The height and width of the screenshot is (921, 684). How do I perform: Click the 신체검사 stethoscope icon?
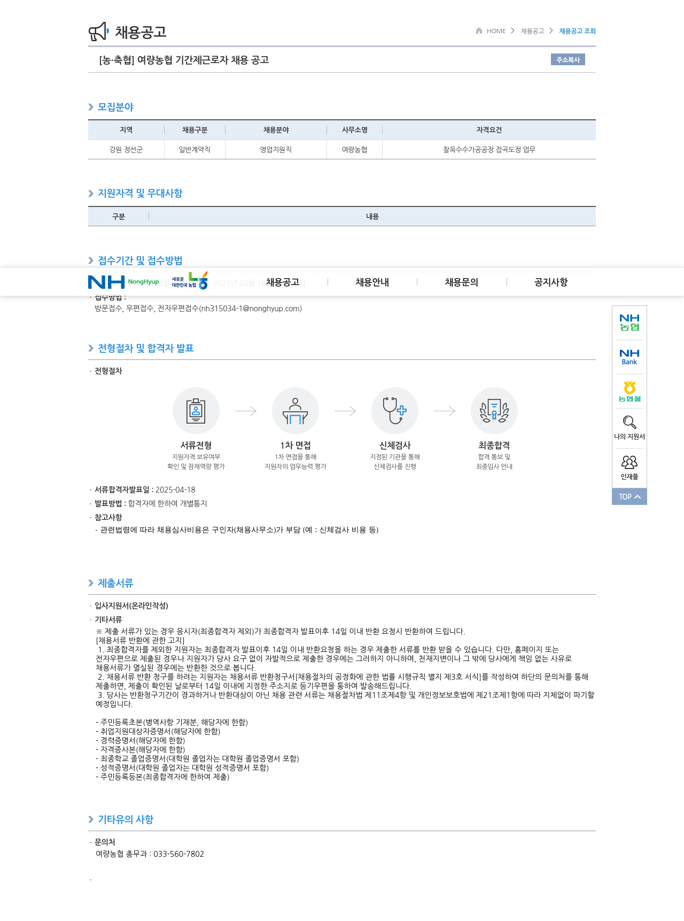(x=395, y=411)
